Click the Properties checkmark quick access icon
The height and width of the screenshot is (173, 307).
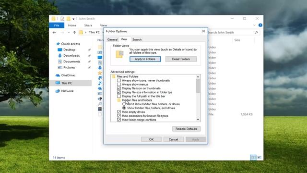[x=62, y=19]
